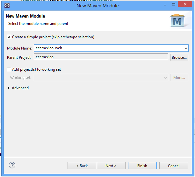
Task: Cancel the New Maven Module dialog
Action: tap(174, 165)
